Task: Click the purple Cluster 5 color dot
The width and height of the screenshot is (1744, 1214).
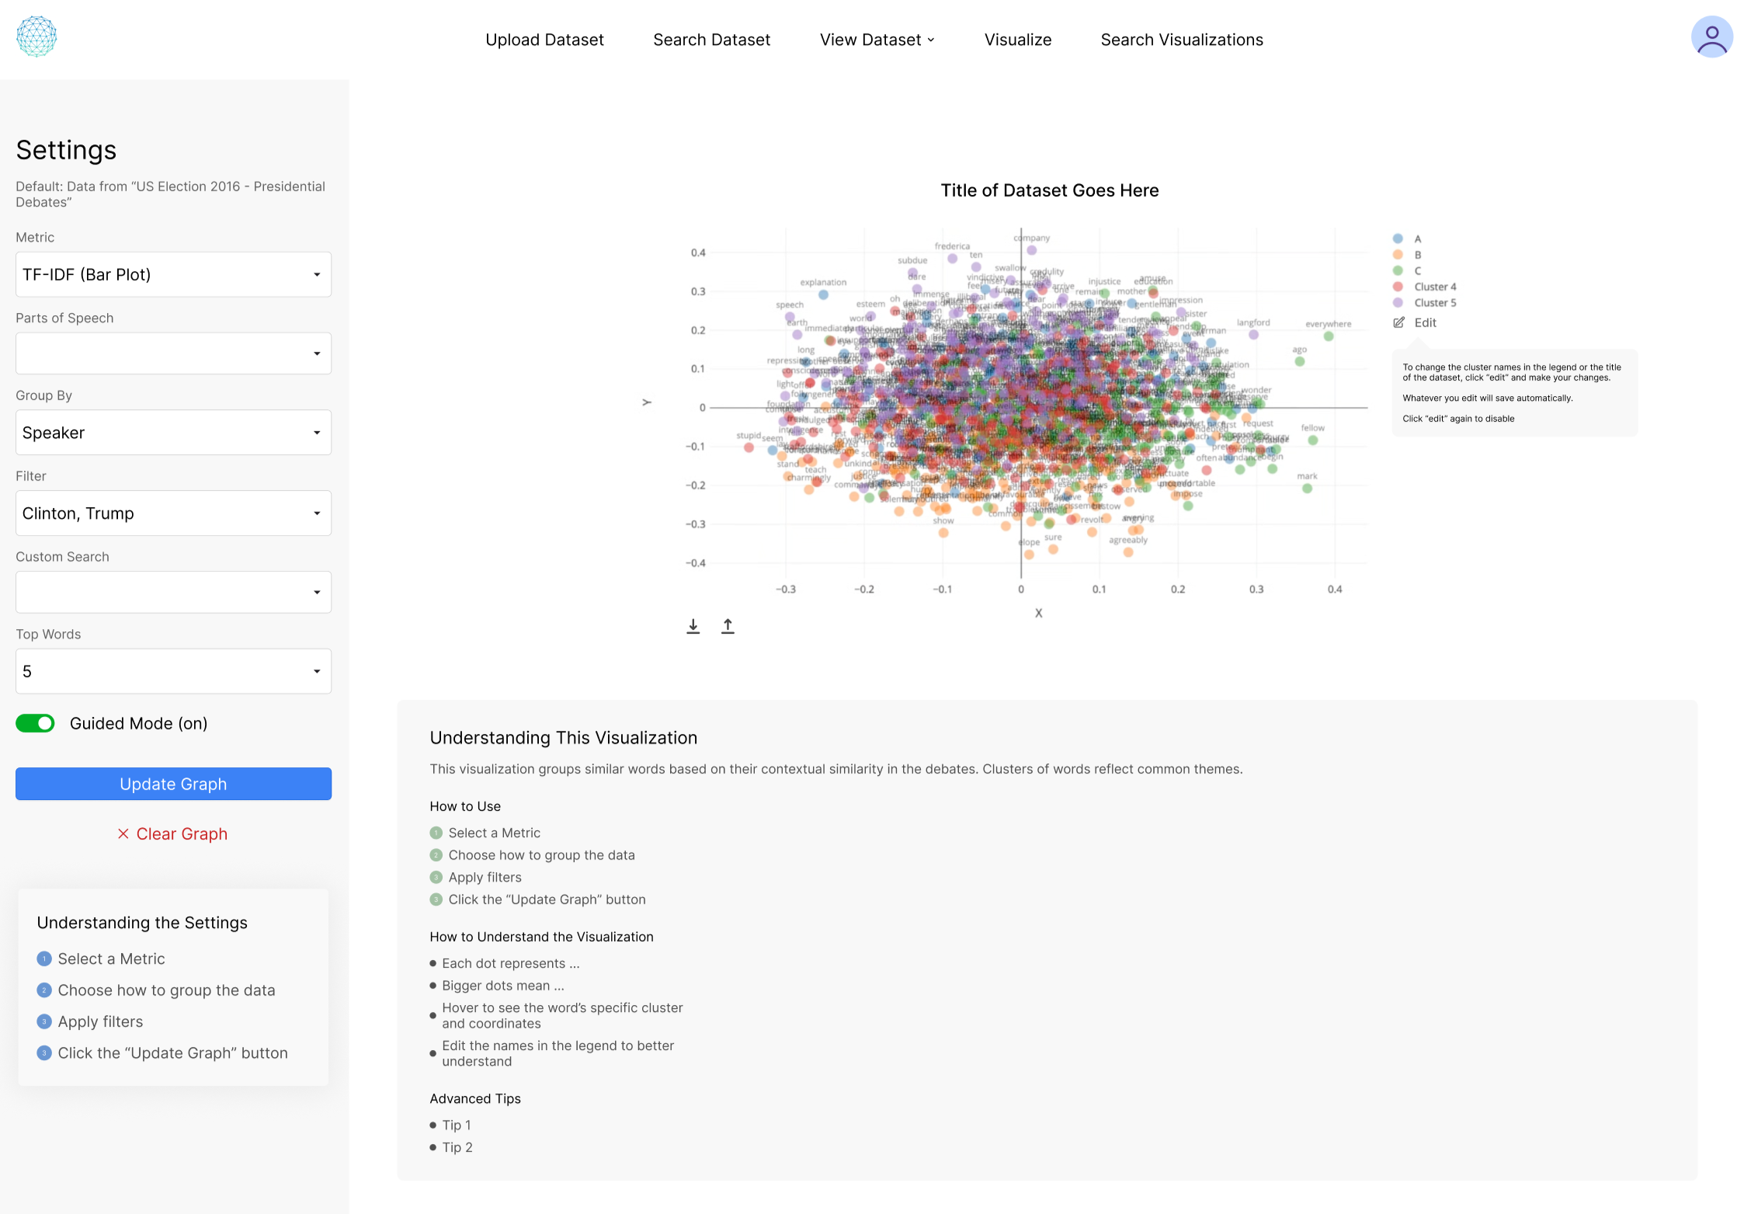Action: (1398, 303)
